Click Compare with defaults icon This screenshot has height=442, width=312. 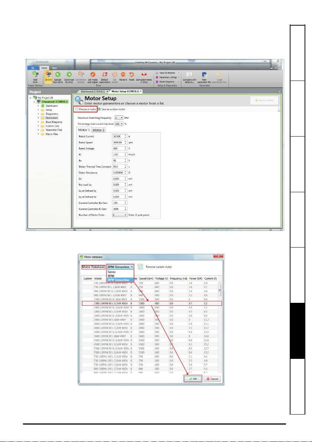click(190, 75)
